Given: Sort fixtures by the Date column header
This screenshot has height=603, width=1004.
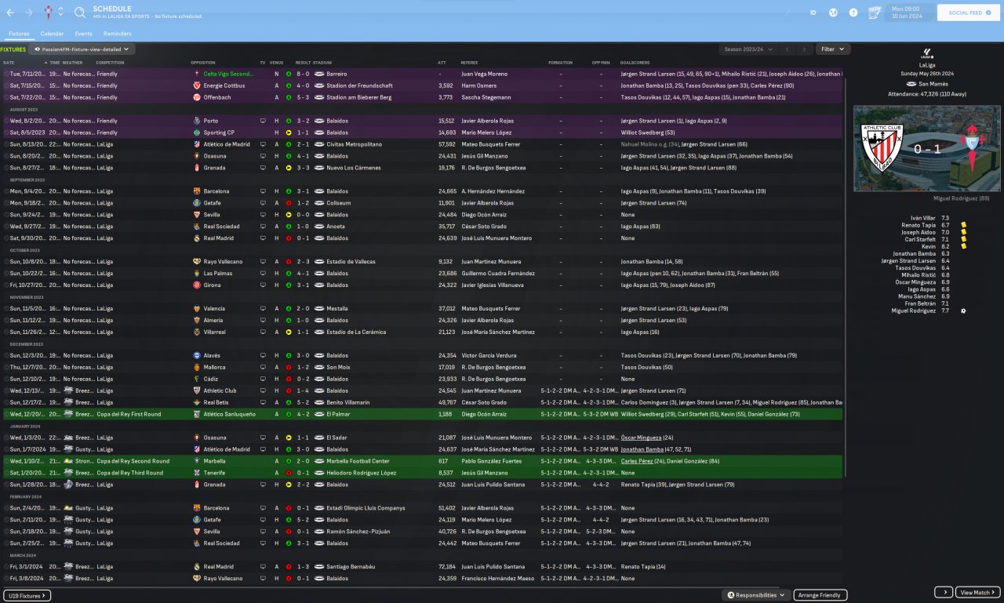Looking at the screenshot, I should (9, 63).
